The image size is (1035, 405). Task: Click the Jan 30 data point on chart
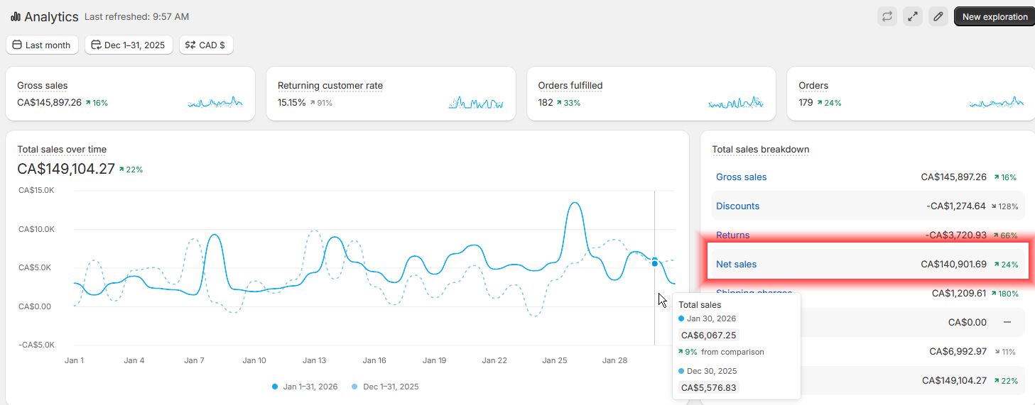[x=654, y=261]
